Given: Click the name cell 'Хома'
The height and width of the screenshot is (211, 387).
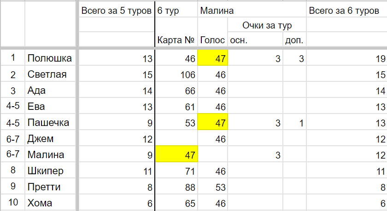Looking at the screenshot, I should [x=50, y=202].
